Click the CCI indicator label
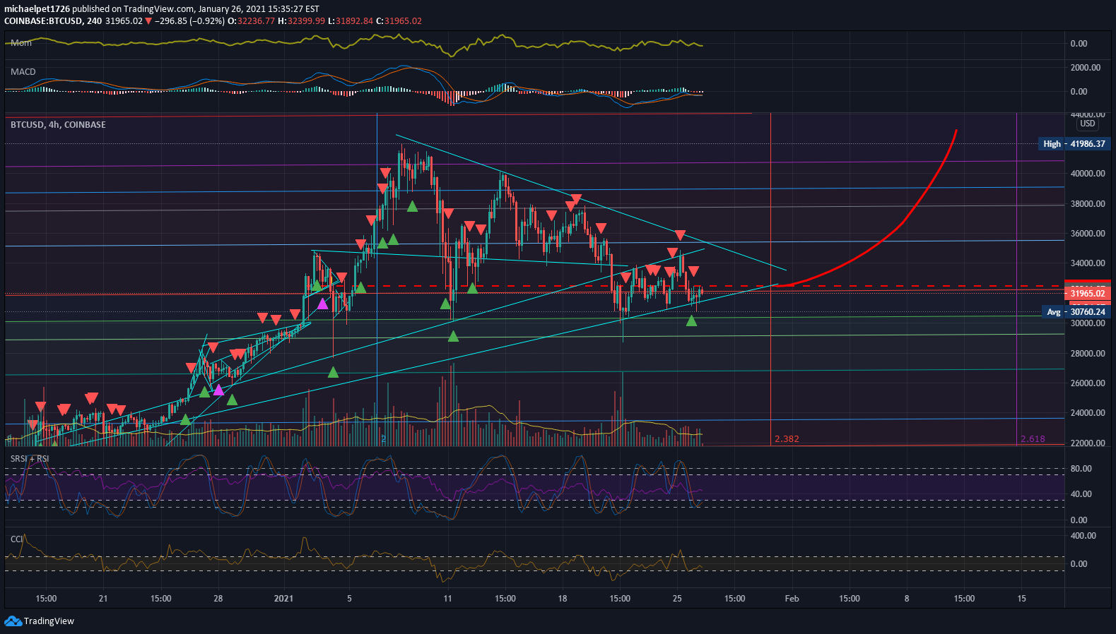1116x634 pixels. [16, 539]
